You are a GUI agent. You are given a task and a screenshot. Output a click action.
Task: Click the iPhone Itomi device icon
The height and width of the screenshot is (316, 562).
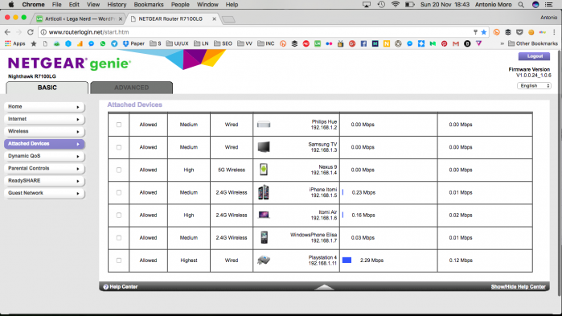[264, 192]
